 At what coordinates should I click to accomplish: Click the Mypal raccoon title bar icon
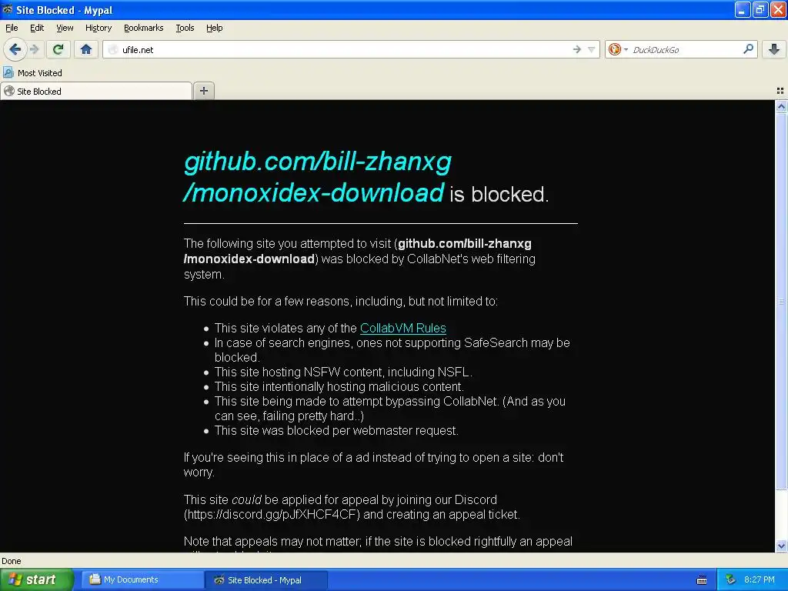point(8,9)
